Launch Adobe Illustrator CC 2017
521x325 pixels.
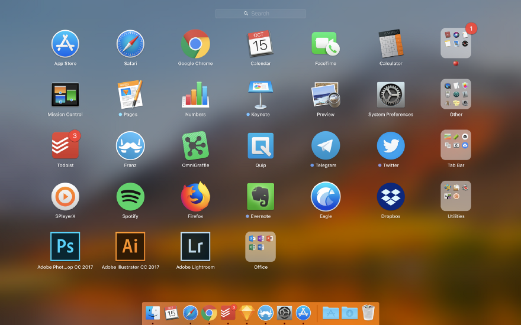[x=130, y=246]
